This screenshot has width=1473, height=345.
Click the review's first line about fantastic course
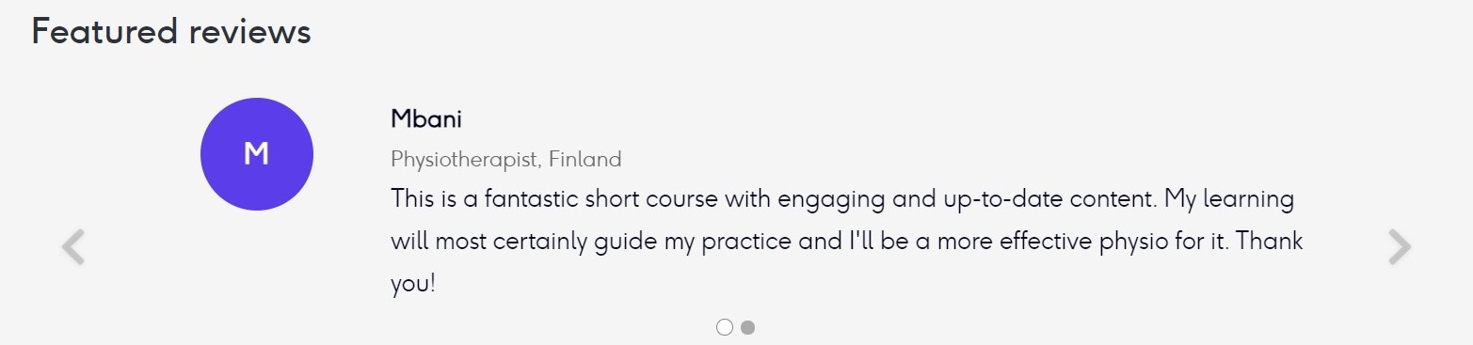pyautogui.click(x=842, y=200)
